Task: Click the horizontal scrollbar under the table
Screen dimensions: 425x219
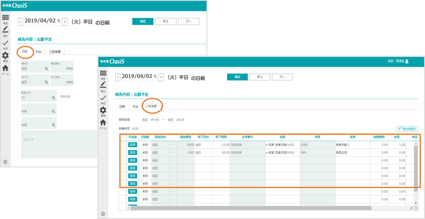Action: pos(248,208)
